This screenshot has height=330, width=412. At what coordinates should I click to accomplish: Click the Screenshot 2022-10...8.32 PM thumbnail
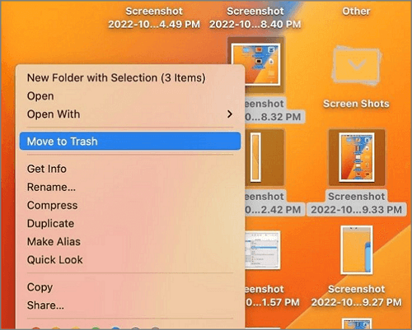pyautogui.click(x=256, y=65)
